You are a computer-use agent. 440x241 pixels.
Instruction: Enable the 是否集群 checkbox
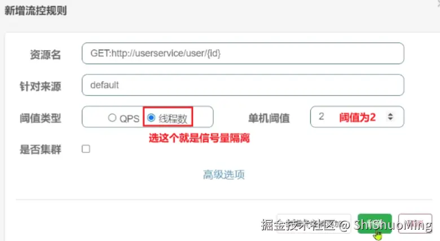pyautogui.click(x=86, y=149)
